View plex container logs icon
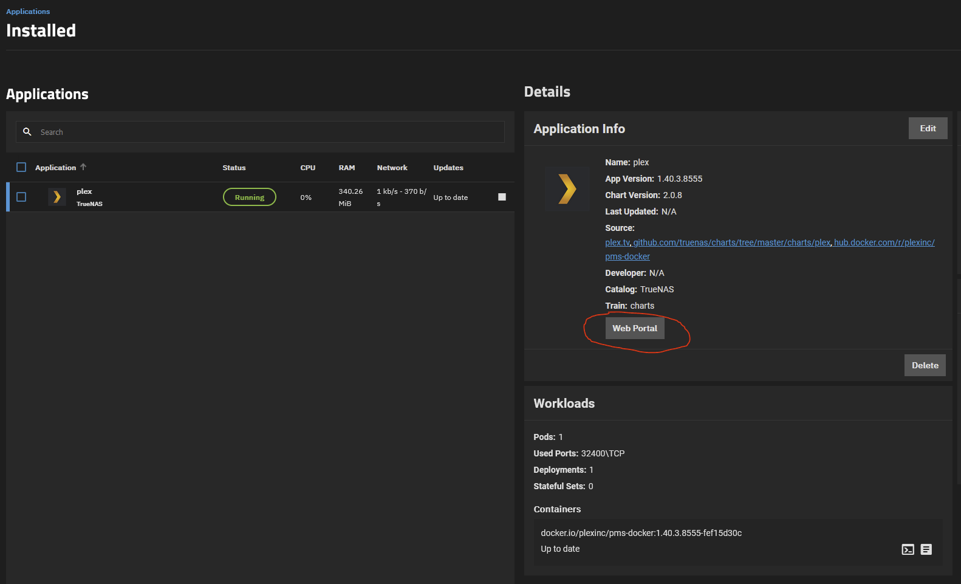Viewport: 961px width, 584px height. 926,549
